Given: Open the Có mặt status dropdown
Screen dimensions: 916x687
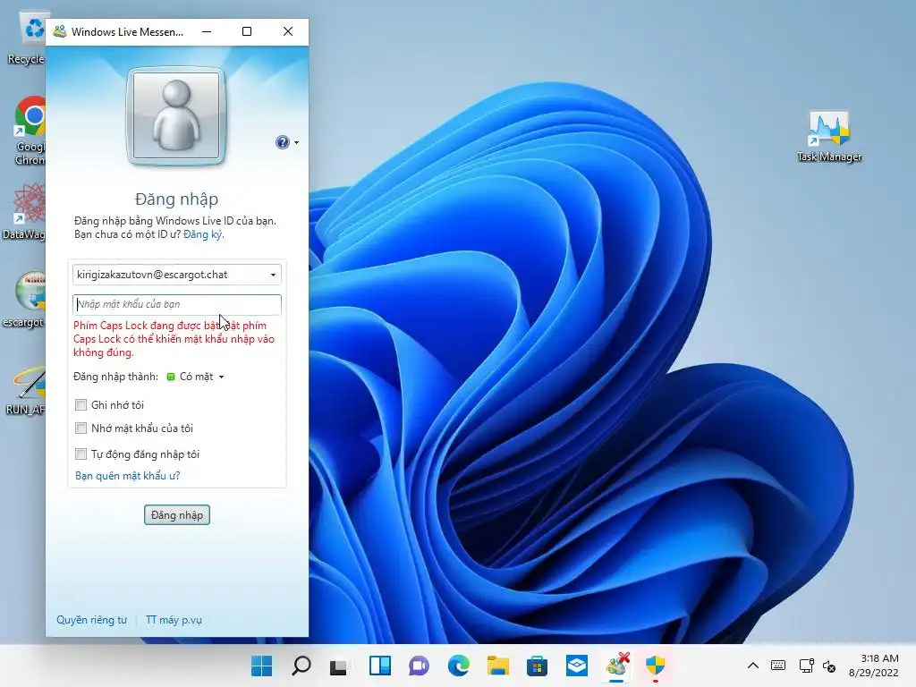Looking at the screenshot, I should click(x=196, y=377).
